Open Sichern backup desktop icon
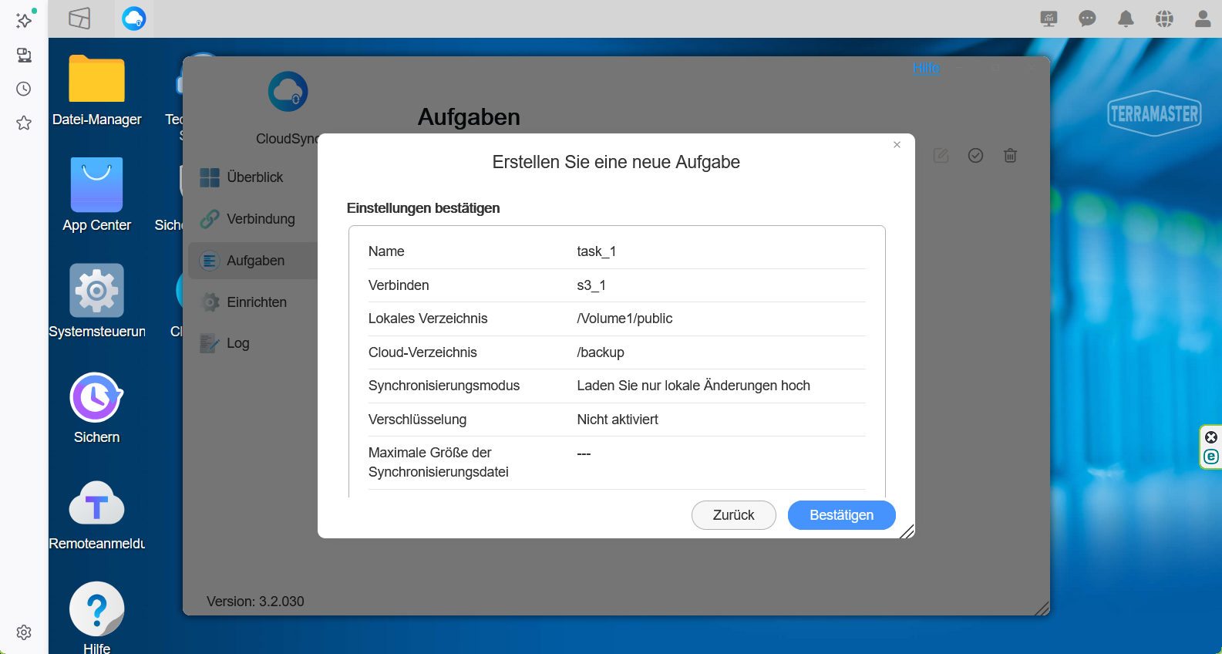 pyautogui.click(x=96, y=408)
